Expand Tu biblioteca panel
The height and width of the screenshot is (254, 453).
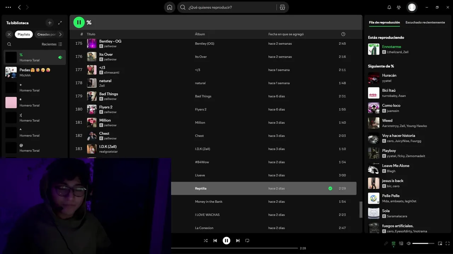pos(60,23)
